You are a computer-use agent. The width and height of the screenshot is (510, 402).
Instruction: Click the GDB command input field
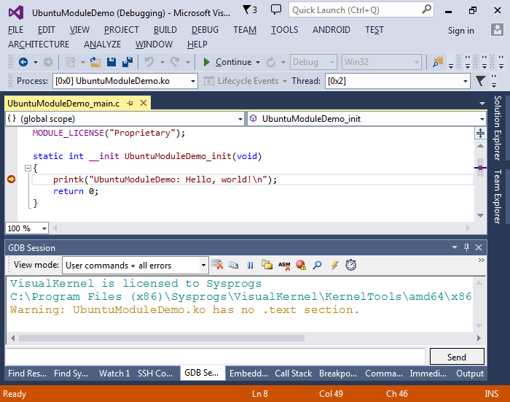[x=216, y=357]
